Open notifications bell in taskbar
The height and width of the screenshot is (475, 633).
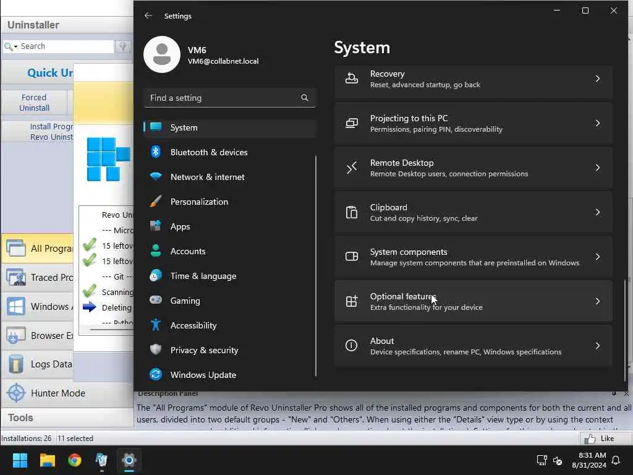click(x=616, y=460)
